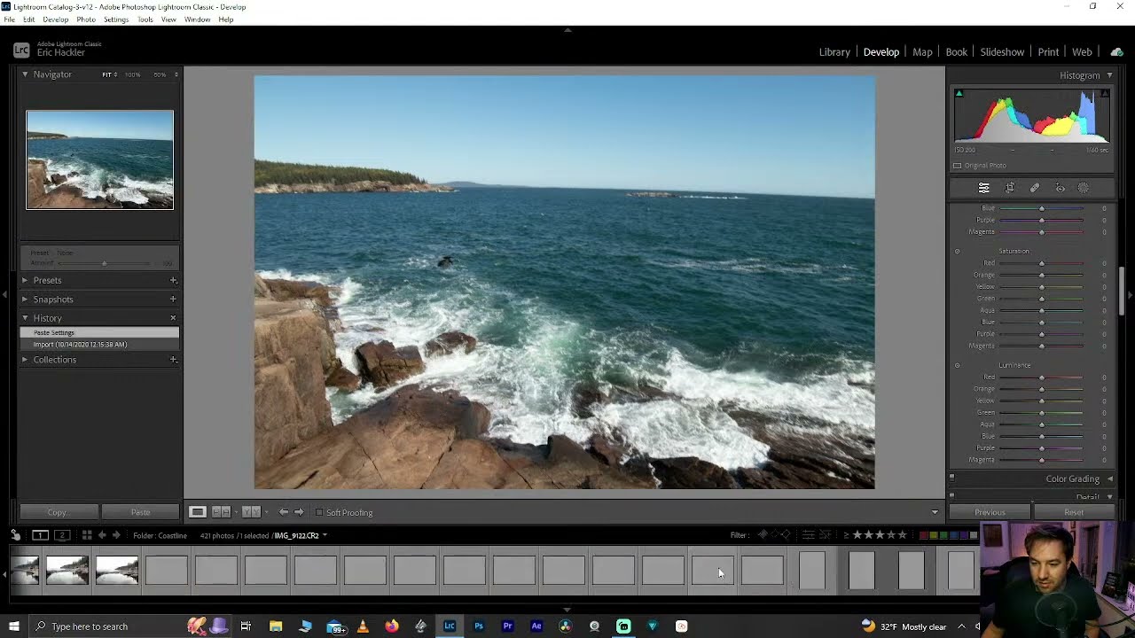Expand the Snapshots panel
Image resolution: width=1135 pixels, height=638 pixels.
pos(25,299)
